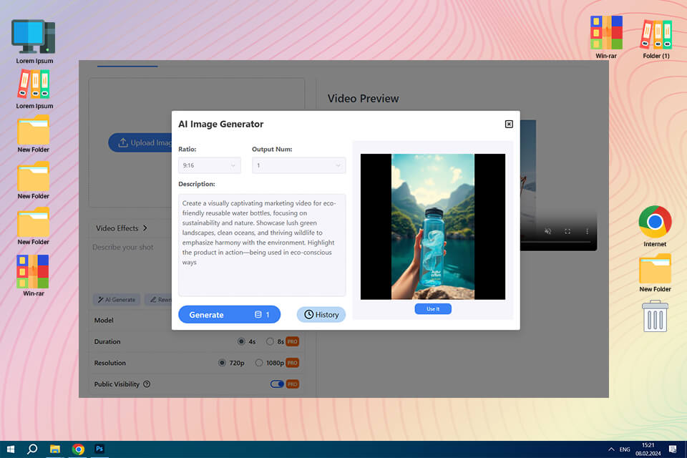Open the video preview more options menu

[587, 231]
